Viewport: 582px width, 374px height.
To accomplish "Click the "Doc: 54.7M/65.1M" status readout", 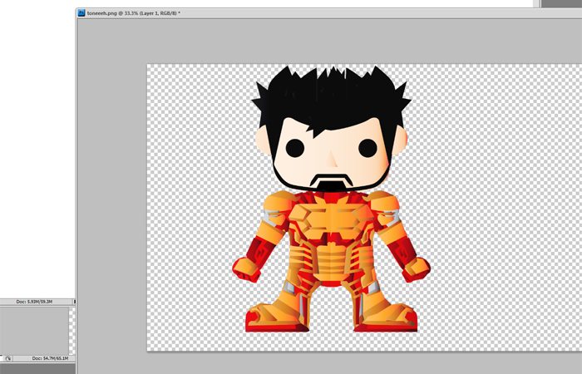I will (x=50, y=358).
